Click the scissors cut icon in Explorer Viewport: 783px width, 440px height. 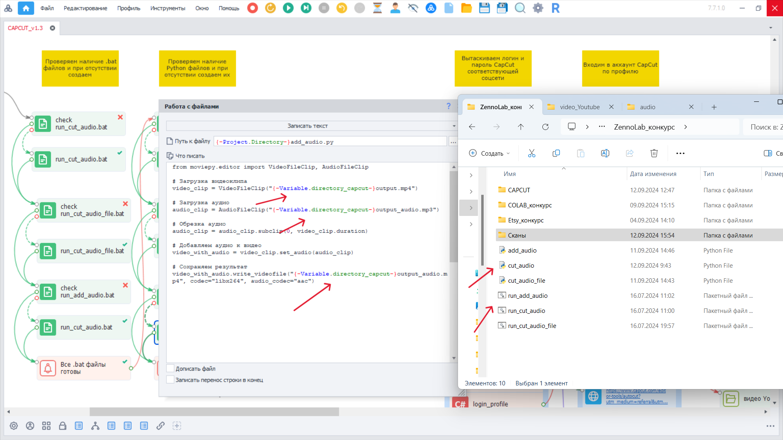(x=531, y=153)
